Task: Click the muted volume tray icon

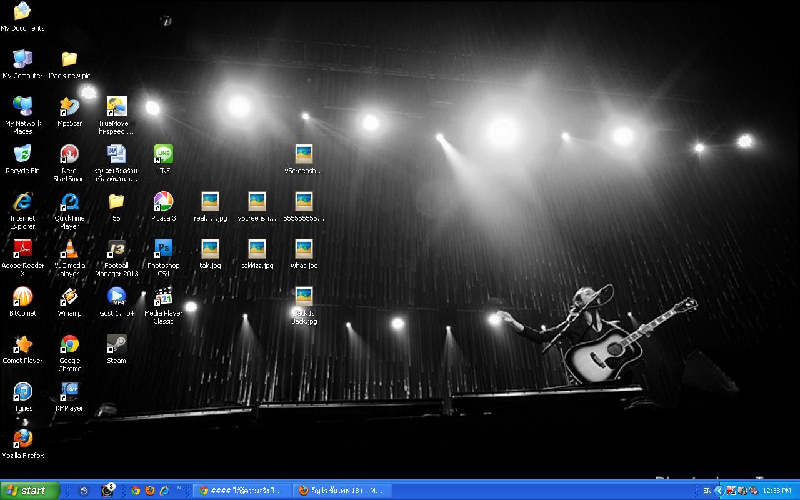Action: point(754,491)
